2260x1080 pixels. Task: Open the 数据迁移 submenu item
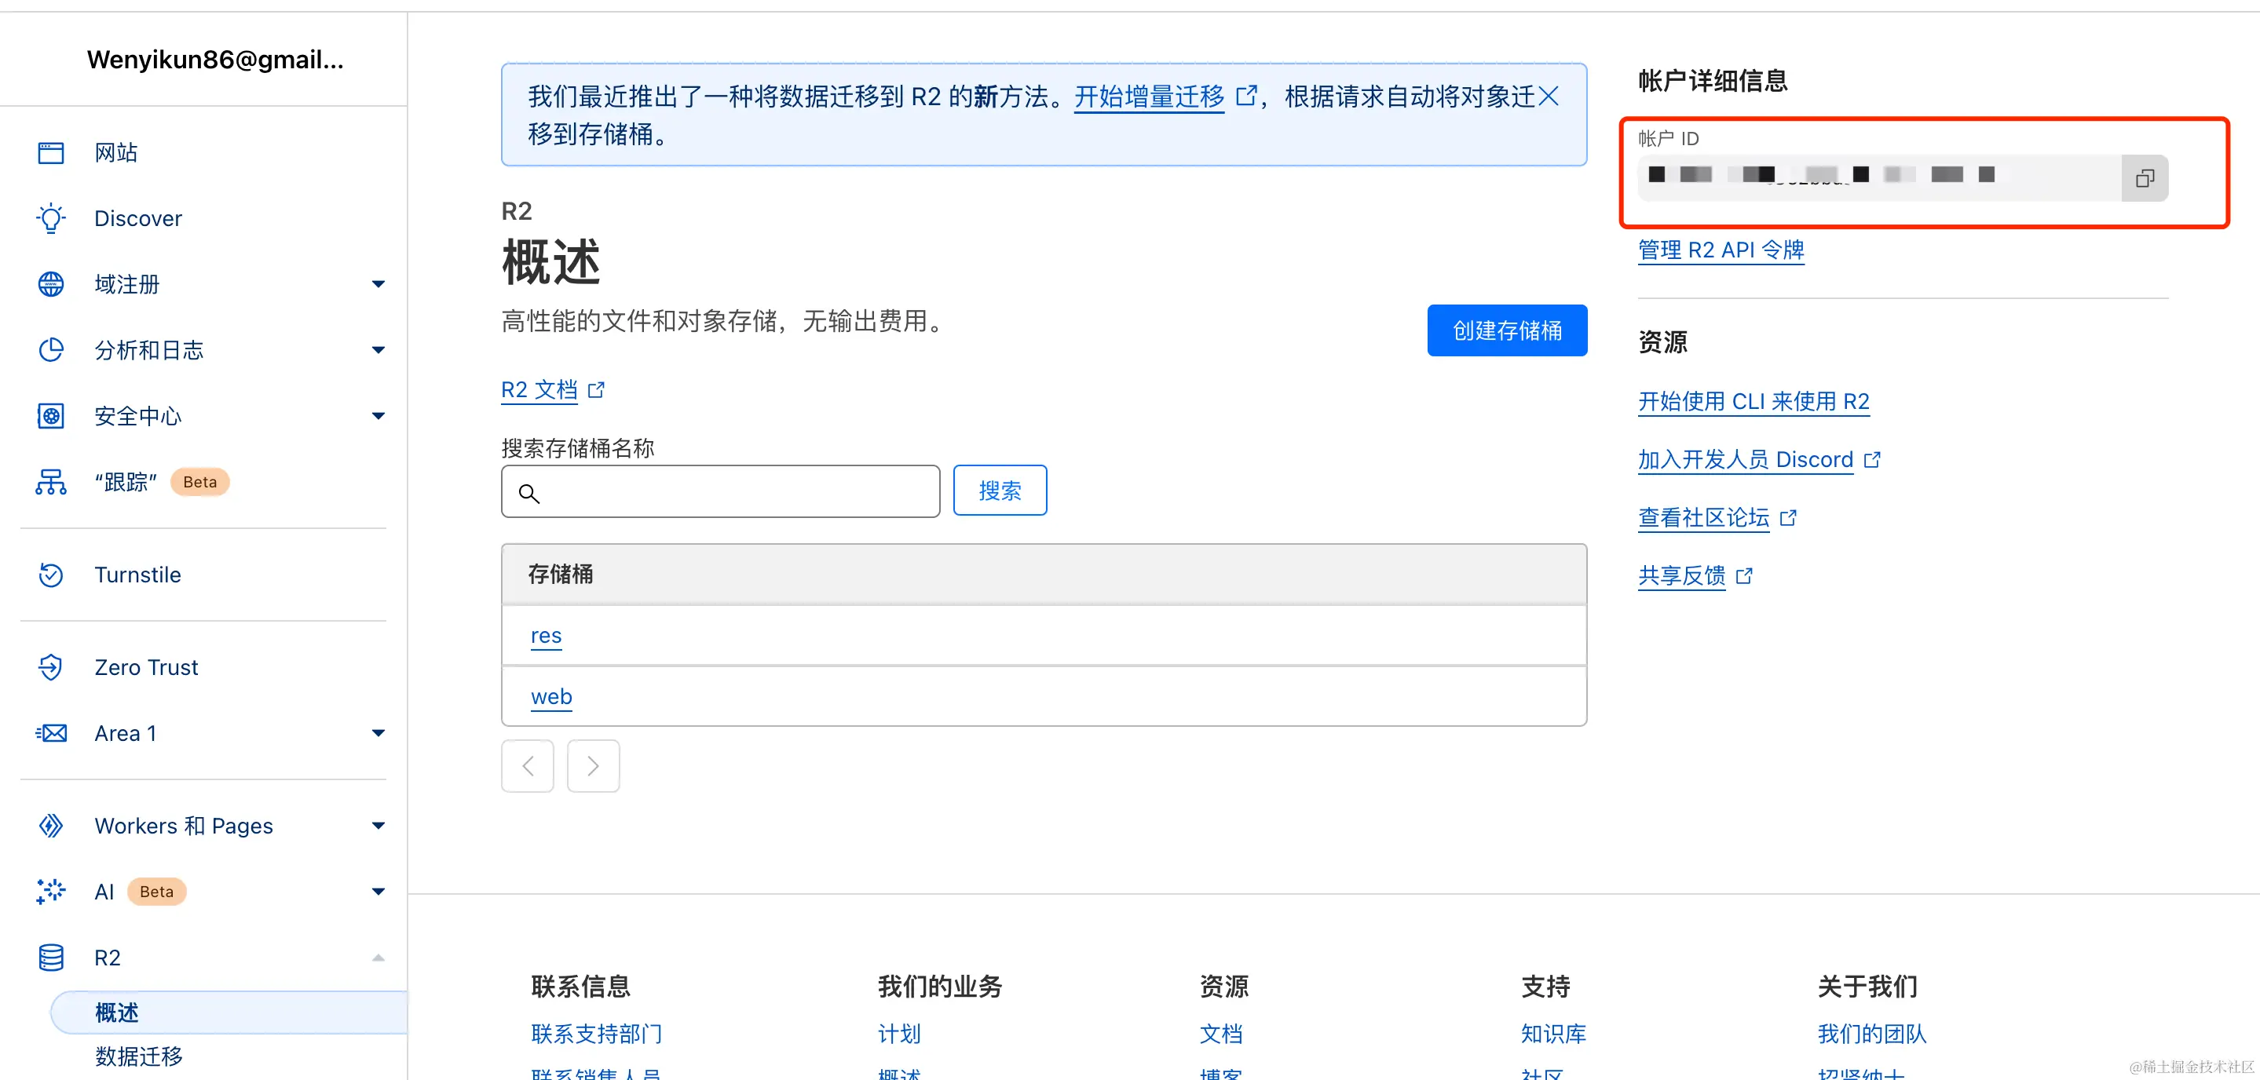tap(139, 1056)
